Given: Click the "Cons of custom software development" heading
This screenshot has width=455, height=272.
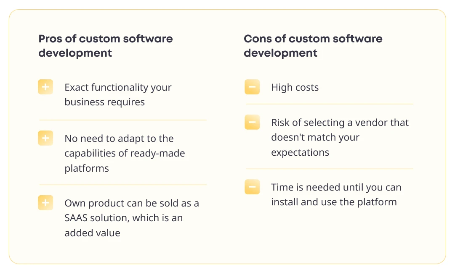Looking at the screenshot, I should pos(313,46).
